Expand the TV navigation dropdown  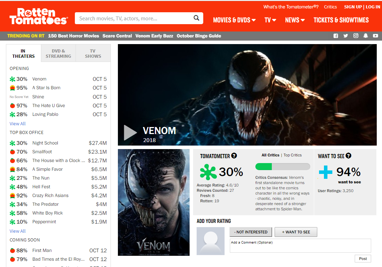270,20
